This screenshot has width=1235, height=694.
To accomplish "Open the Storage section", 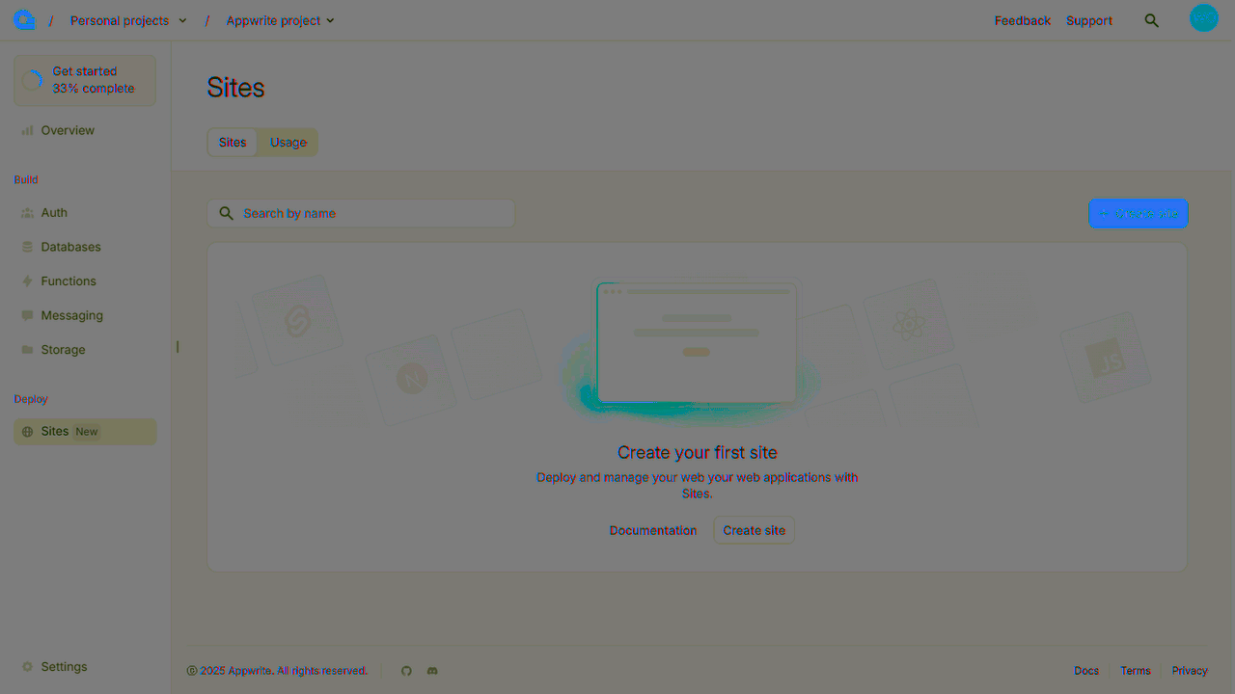I will pos(63,349).
